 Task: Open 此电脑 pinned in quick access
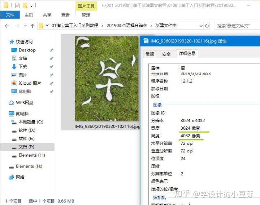coord(25,92)
